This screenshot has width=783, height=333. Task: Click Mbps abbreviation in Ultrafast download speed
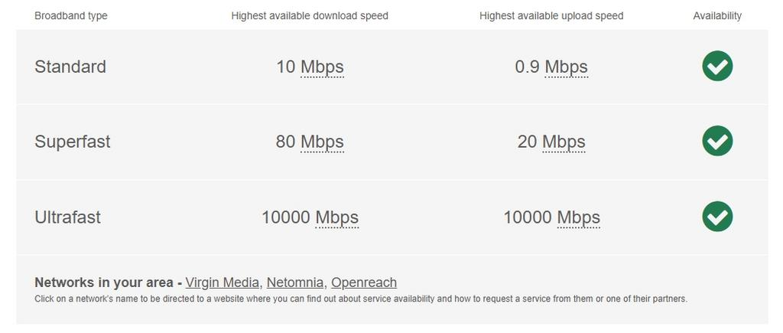click(x=336, y=217)
